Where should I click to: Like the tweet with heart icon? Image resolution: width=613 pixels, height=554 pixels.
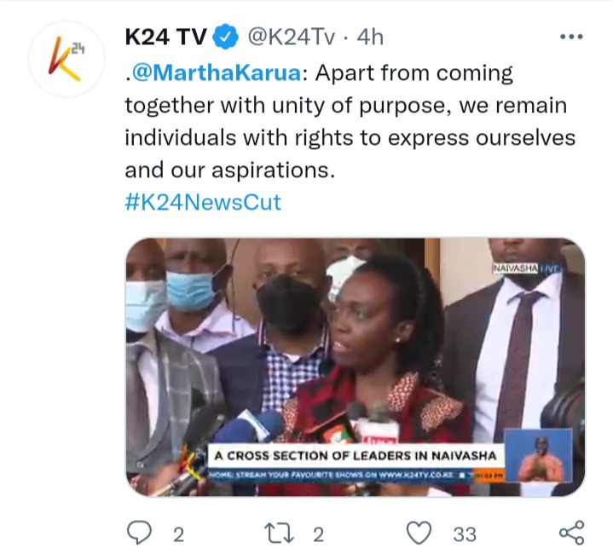click(419, 533)
